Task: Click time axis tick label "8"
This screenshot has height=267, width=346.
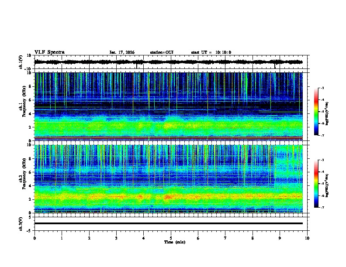Action: coord(253,238)
